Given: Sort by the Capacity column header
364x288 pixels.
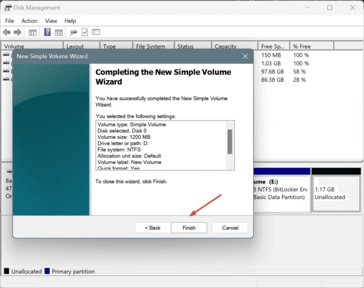Looking at the screenshot, I should 235,47.
